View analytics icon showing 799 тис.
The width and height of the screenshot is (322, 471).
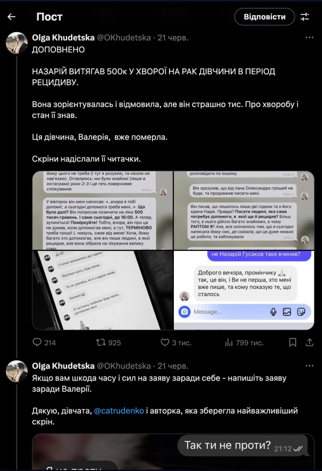[x=229, y=342]
